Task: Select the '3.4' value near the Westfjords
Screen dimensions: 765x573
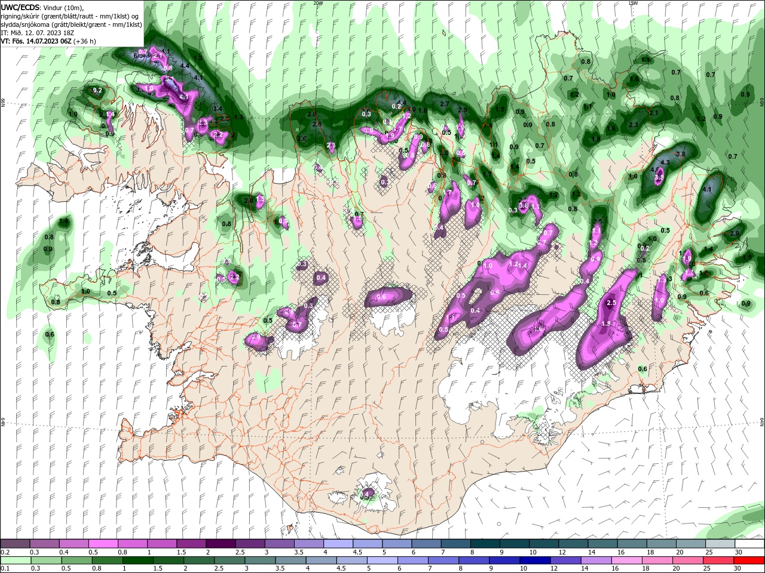Action: coord(218,109)
